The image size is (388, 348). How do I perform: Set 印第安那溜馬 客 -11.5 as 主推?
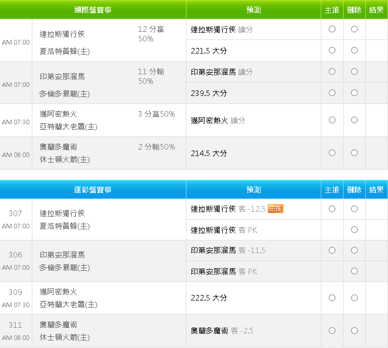pos(332,251)
